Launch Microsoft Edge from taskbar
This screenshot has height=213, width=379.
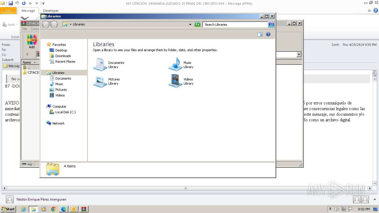tap(64, 209)
